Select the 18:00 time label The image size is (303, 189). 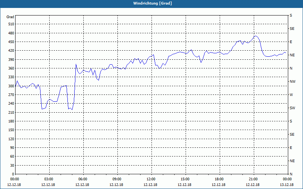(219, 179)
